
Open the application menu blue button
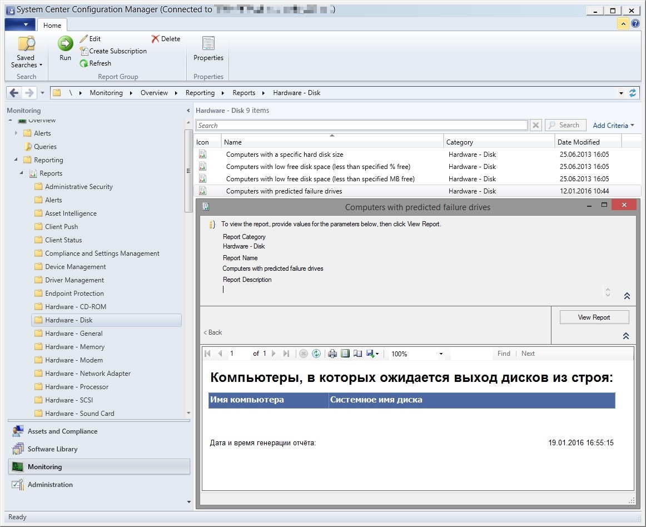(20, 24)
